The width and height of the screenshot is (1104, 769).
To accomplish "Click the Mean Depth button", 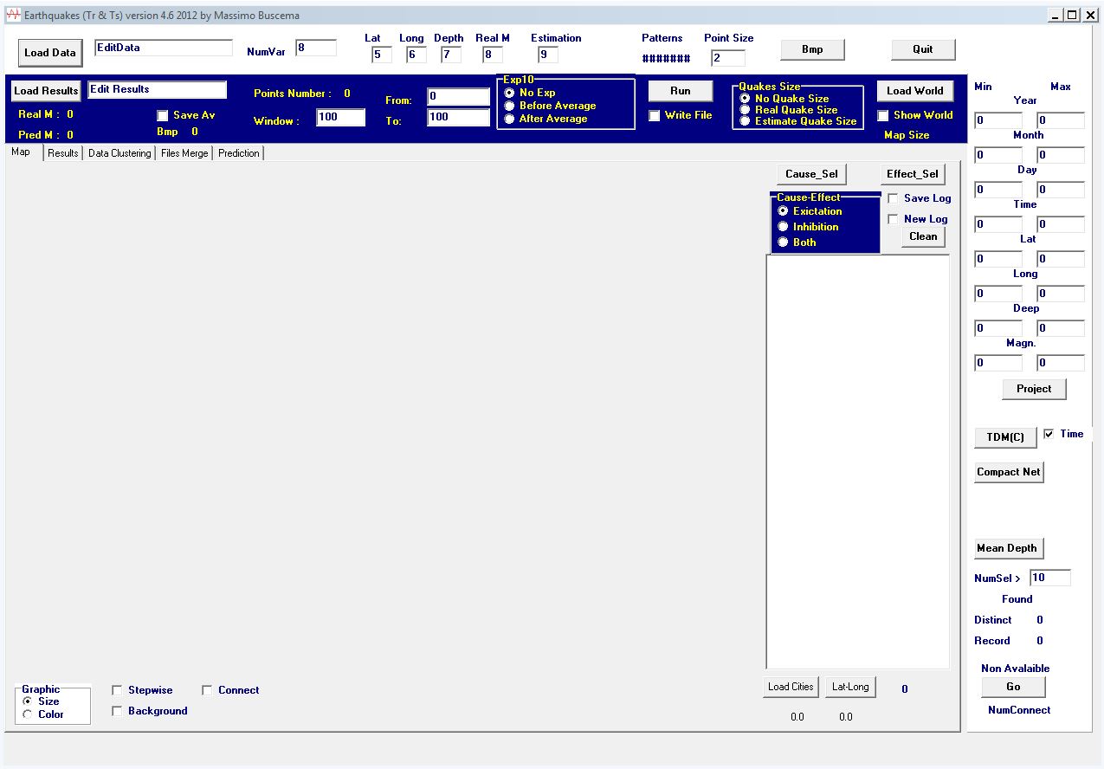I will pyautogui.click(x=1010, y=548).
